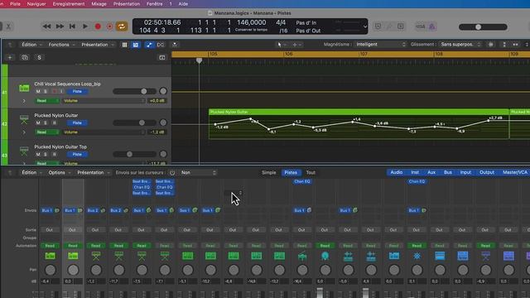Click the Piste button on the Plucked Nylon Guitar track

(77, 123)
